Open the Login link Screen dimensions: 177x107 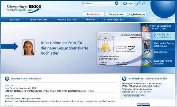click(130, 4)
